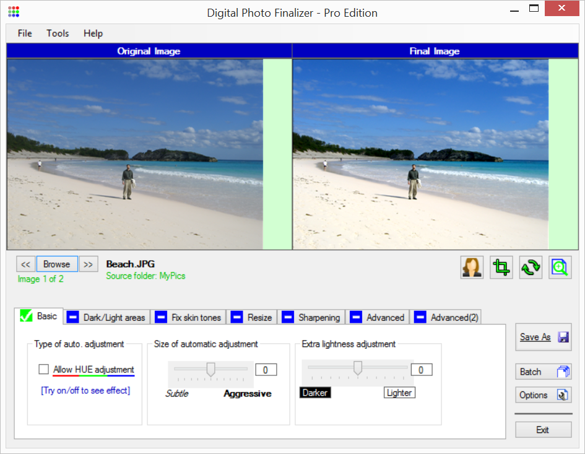Click the app logo in title bar

click(14, 12)
